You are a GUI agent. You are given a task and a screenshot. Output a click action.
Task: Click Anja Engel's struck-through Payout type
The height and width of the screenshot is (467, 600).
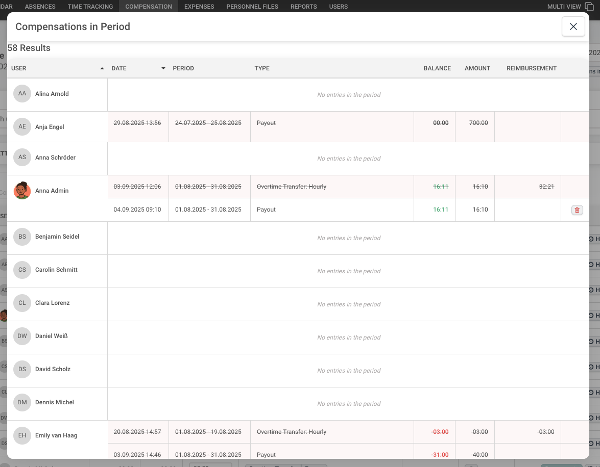267,123
